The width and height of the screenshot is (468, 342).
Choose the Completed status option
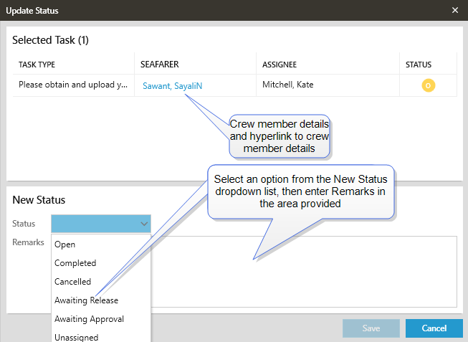(x=75, y=263)
